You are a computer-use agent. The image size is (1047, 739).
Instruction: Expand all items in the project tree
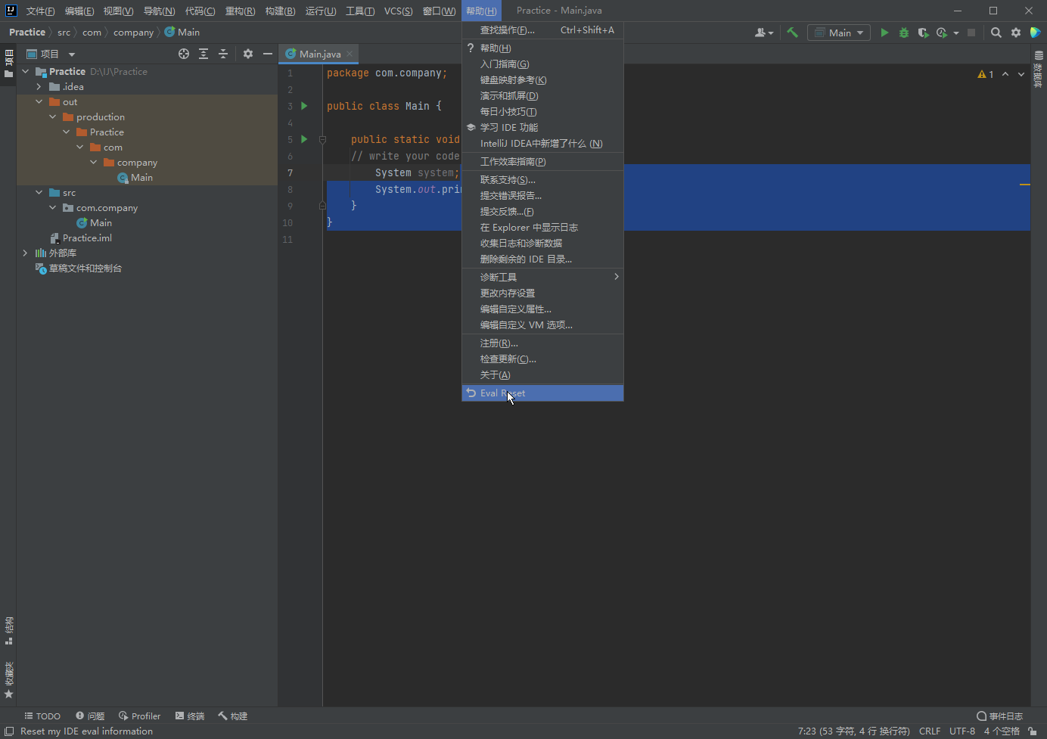(203, 54)
